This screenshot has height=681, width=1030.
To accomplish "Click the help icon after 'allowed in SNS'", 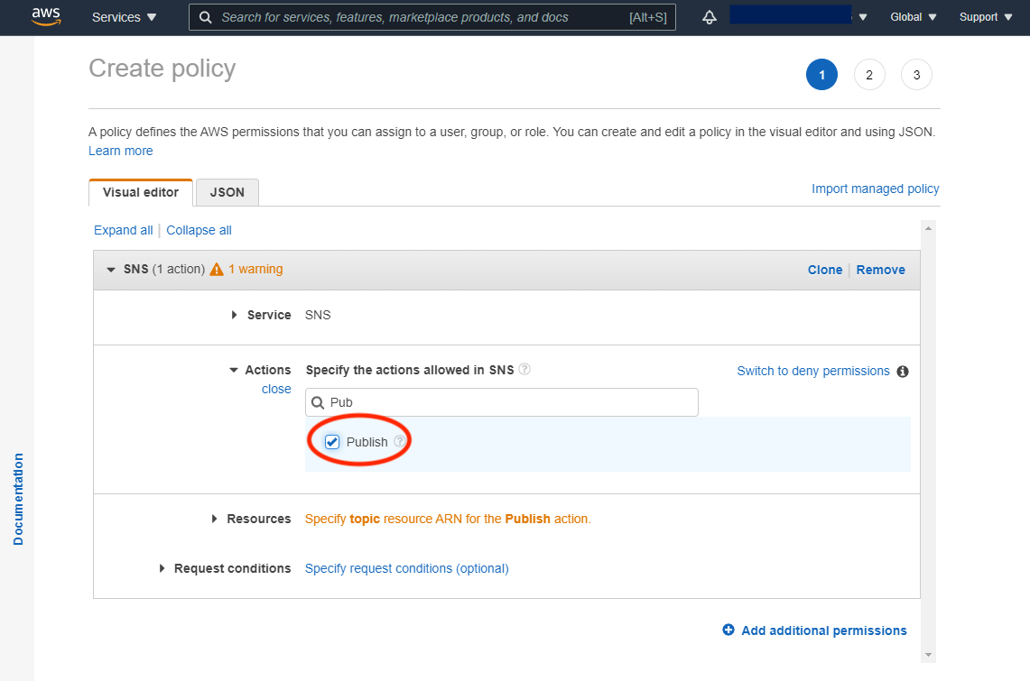I will tap(524, 370).
